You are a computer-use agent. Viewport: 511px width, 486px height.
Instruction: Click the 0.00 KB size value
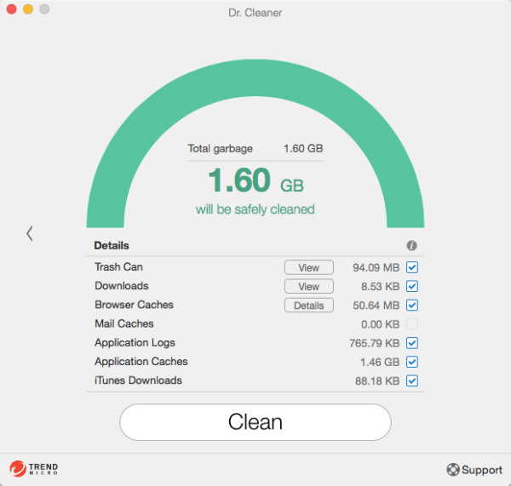[381, 324]
